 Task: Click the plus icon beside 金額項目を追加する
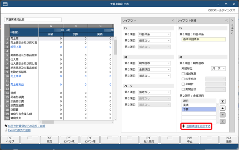click(183, 126)
